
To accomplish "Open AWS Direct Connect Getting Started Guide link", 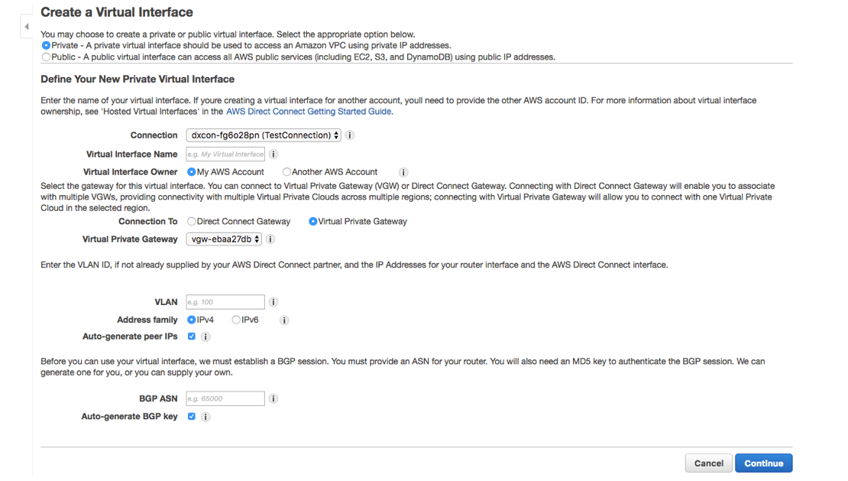I will click(309, 112).
